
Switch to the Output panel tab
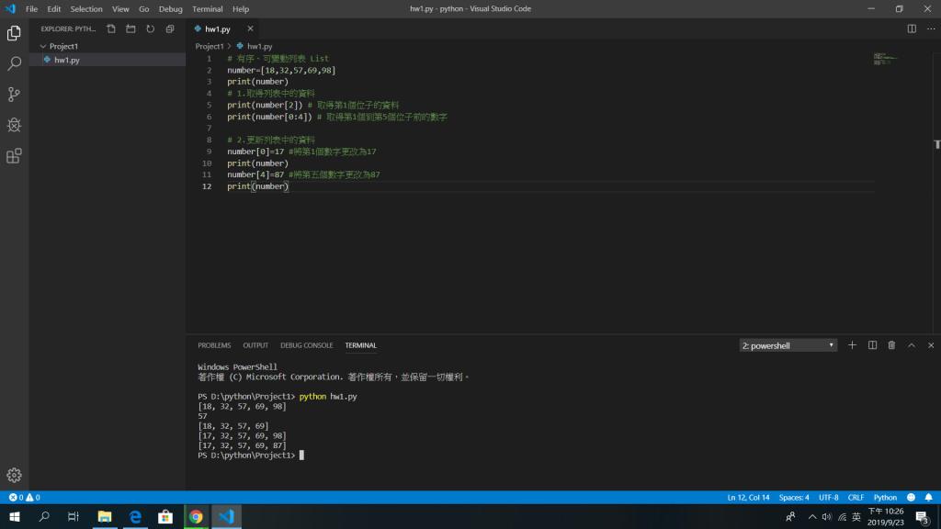click(255, 345)
